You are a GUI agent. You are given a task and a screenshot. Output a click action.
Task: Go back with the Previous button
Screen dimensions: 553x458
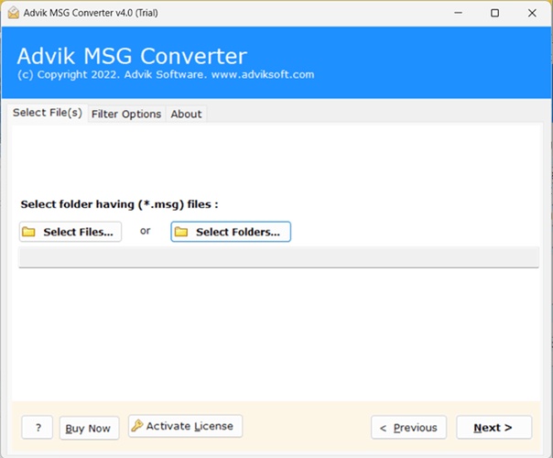pyautogui.click(x=408, y=427)
